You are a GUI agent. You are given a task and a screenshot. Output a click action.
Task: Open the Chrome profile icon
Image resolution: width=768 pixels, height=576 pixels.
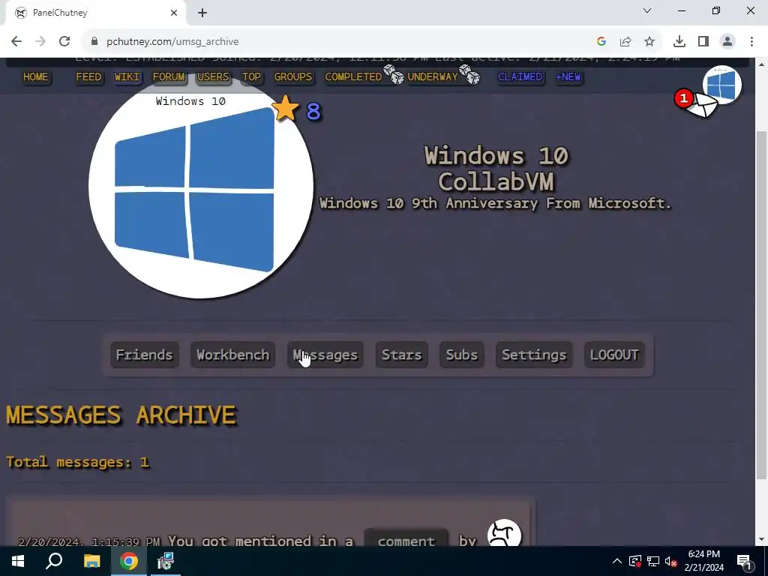point(727,42)
